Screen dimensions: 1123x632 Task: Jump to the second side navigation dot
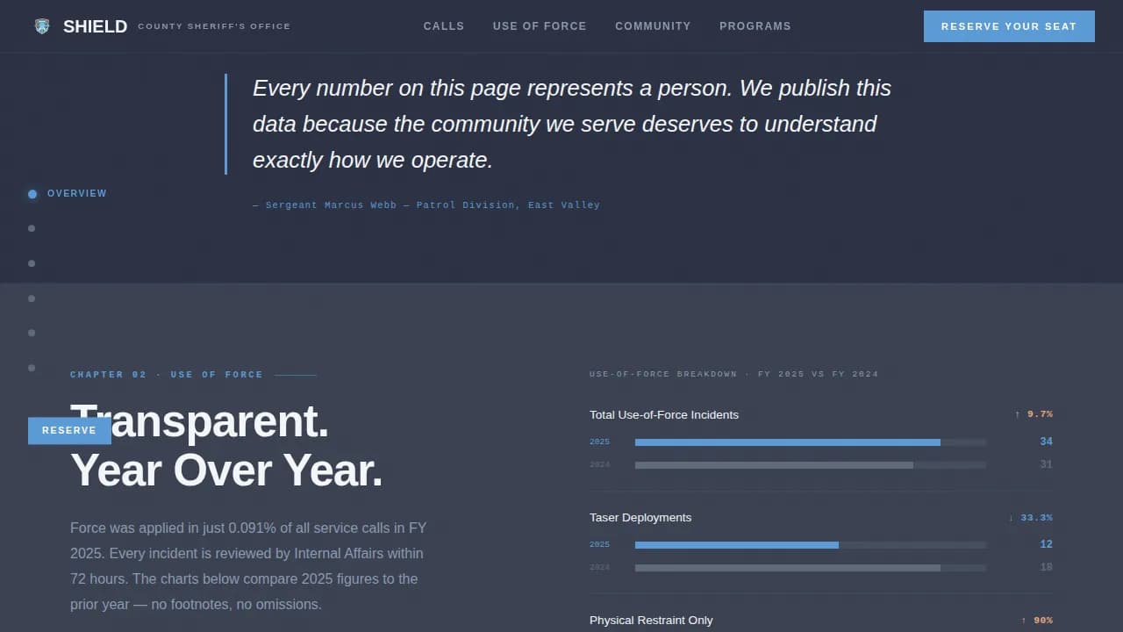click(x=32, y=228)
